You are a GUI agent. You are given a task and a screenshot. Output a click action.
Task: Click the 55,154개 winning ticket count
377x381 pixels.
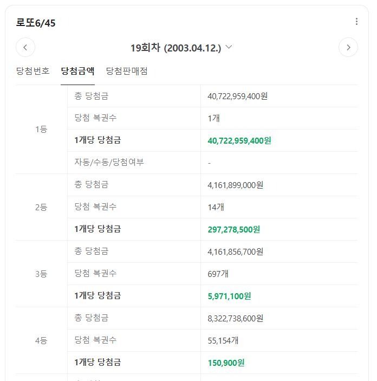(223, 340)
